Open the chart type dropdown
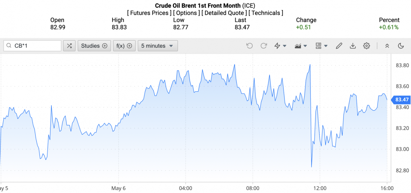 301,46
